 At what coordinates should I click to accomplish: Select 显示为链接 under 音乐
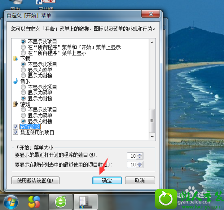(23, 98)
